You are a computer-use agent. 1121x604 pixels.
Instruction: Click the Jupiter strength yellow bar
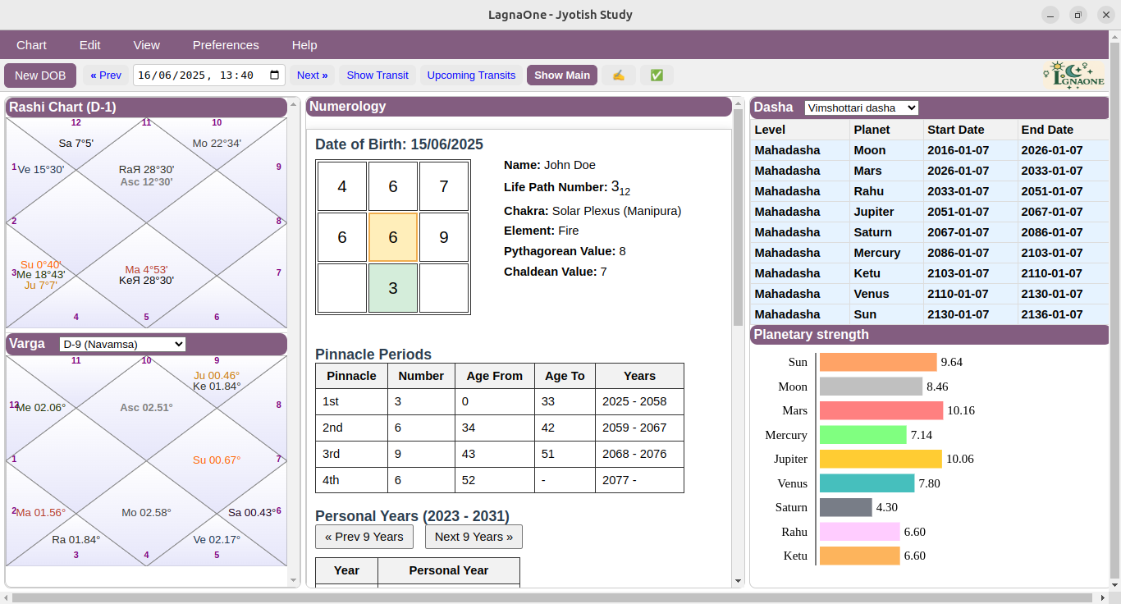[881, 459]
